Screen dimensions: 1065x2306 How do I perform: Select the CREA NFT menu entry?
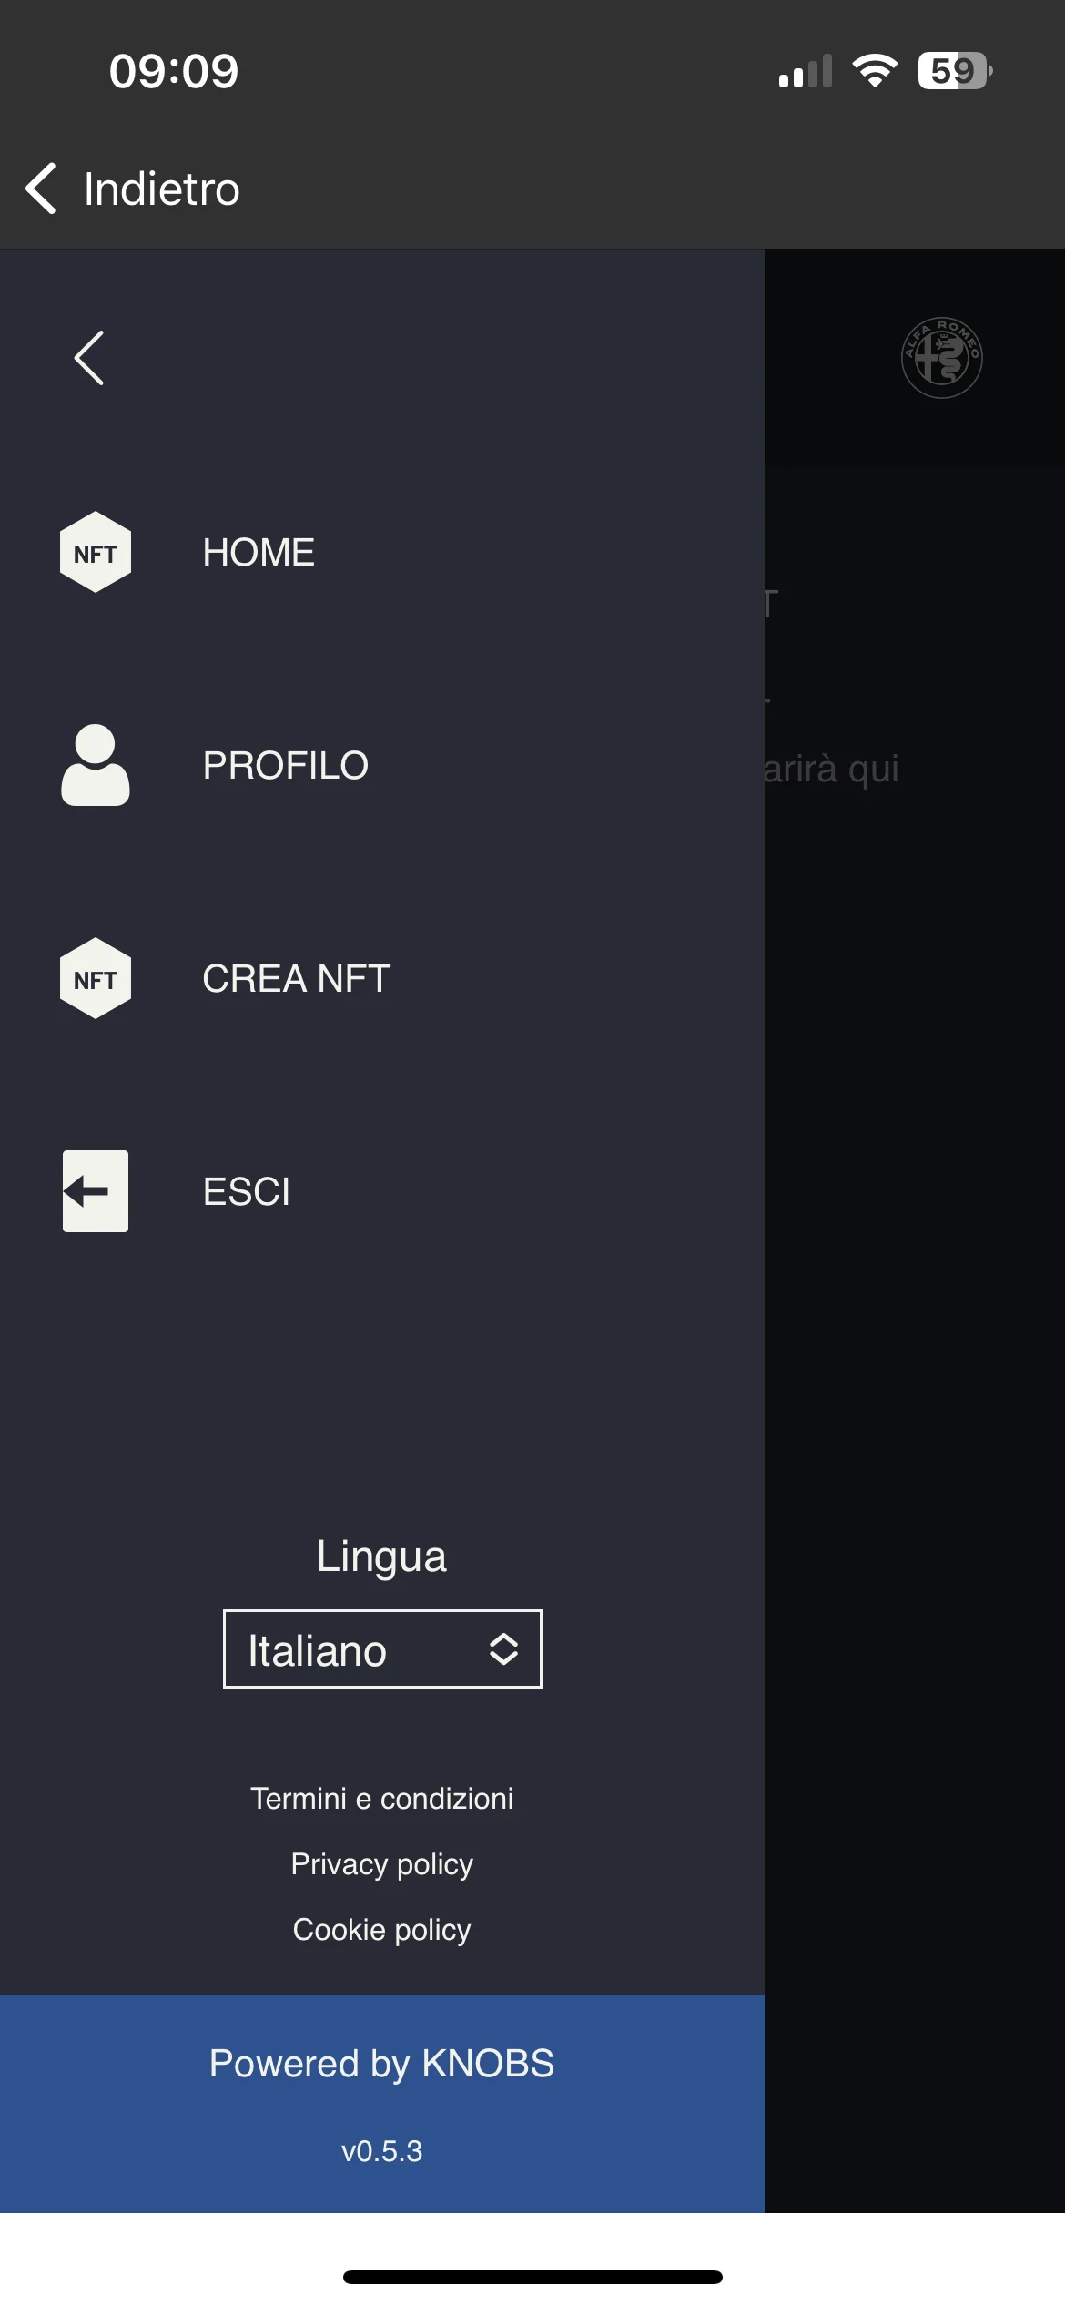[x=297, y=979]
